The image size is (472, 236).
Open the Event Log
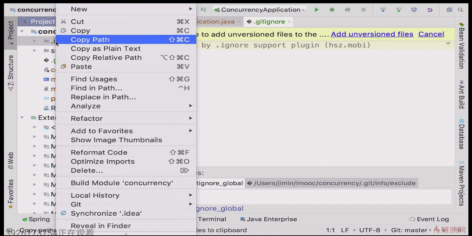point(429,219)
